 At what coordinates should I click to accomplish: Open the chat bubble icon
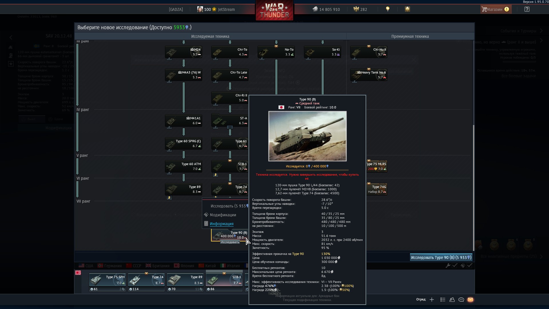coord(461,300)
